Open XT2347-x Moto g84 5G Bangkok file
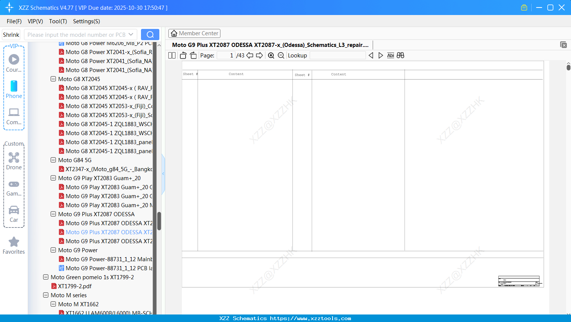This screenshot has width=571, height=322. [105, 169]
